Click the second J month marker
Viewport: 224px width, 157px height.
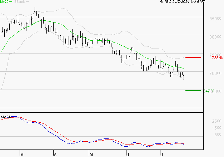coord(161,155)
